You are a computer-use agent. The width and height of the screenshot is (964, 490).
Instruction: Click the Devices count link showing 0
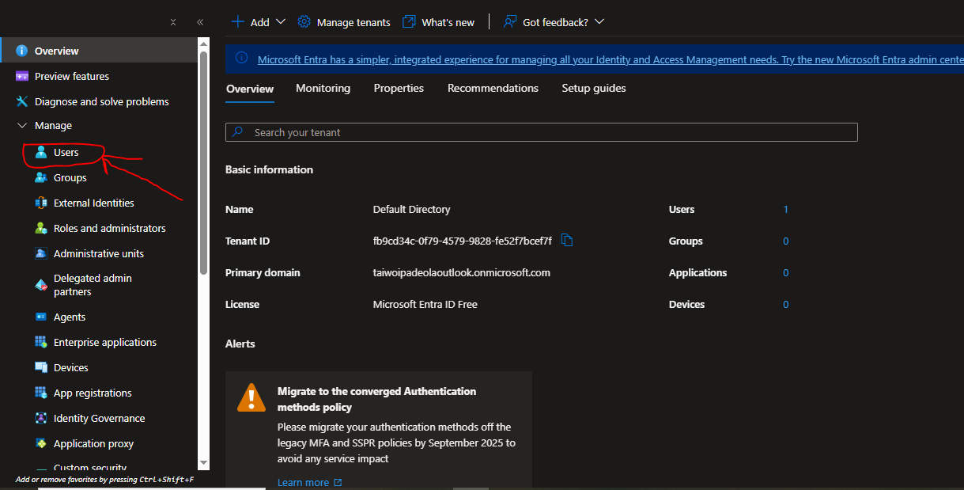[786, 304]
